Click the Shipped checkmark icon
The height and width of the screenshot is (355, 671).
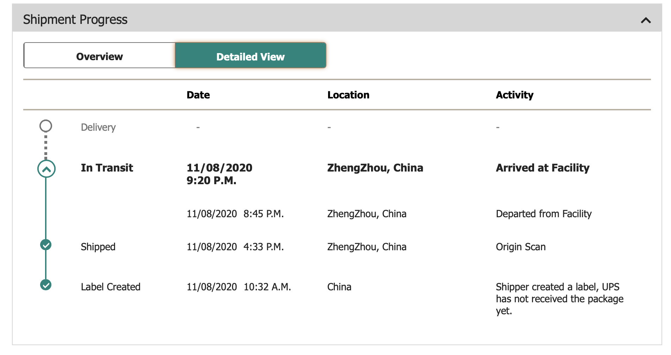tap(46, 245)
